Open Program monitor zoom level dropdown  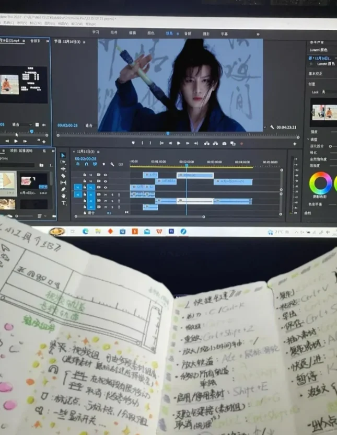pos(90,125)
